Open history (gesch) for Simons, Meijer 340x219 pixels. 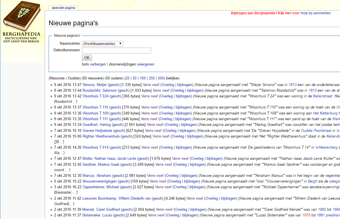pos(114,85)
